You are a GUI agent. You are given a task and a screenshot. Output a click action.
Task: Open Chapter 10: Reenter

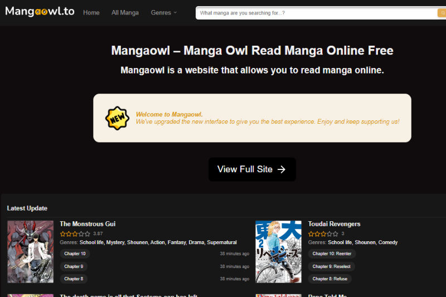tap(332, 254)
